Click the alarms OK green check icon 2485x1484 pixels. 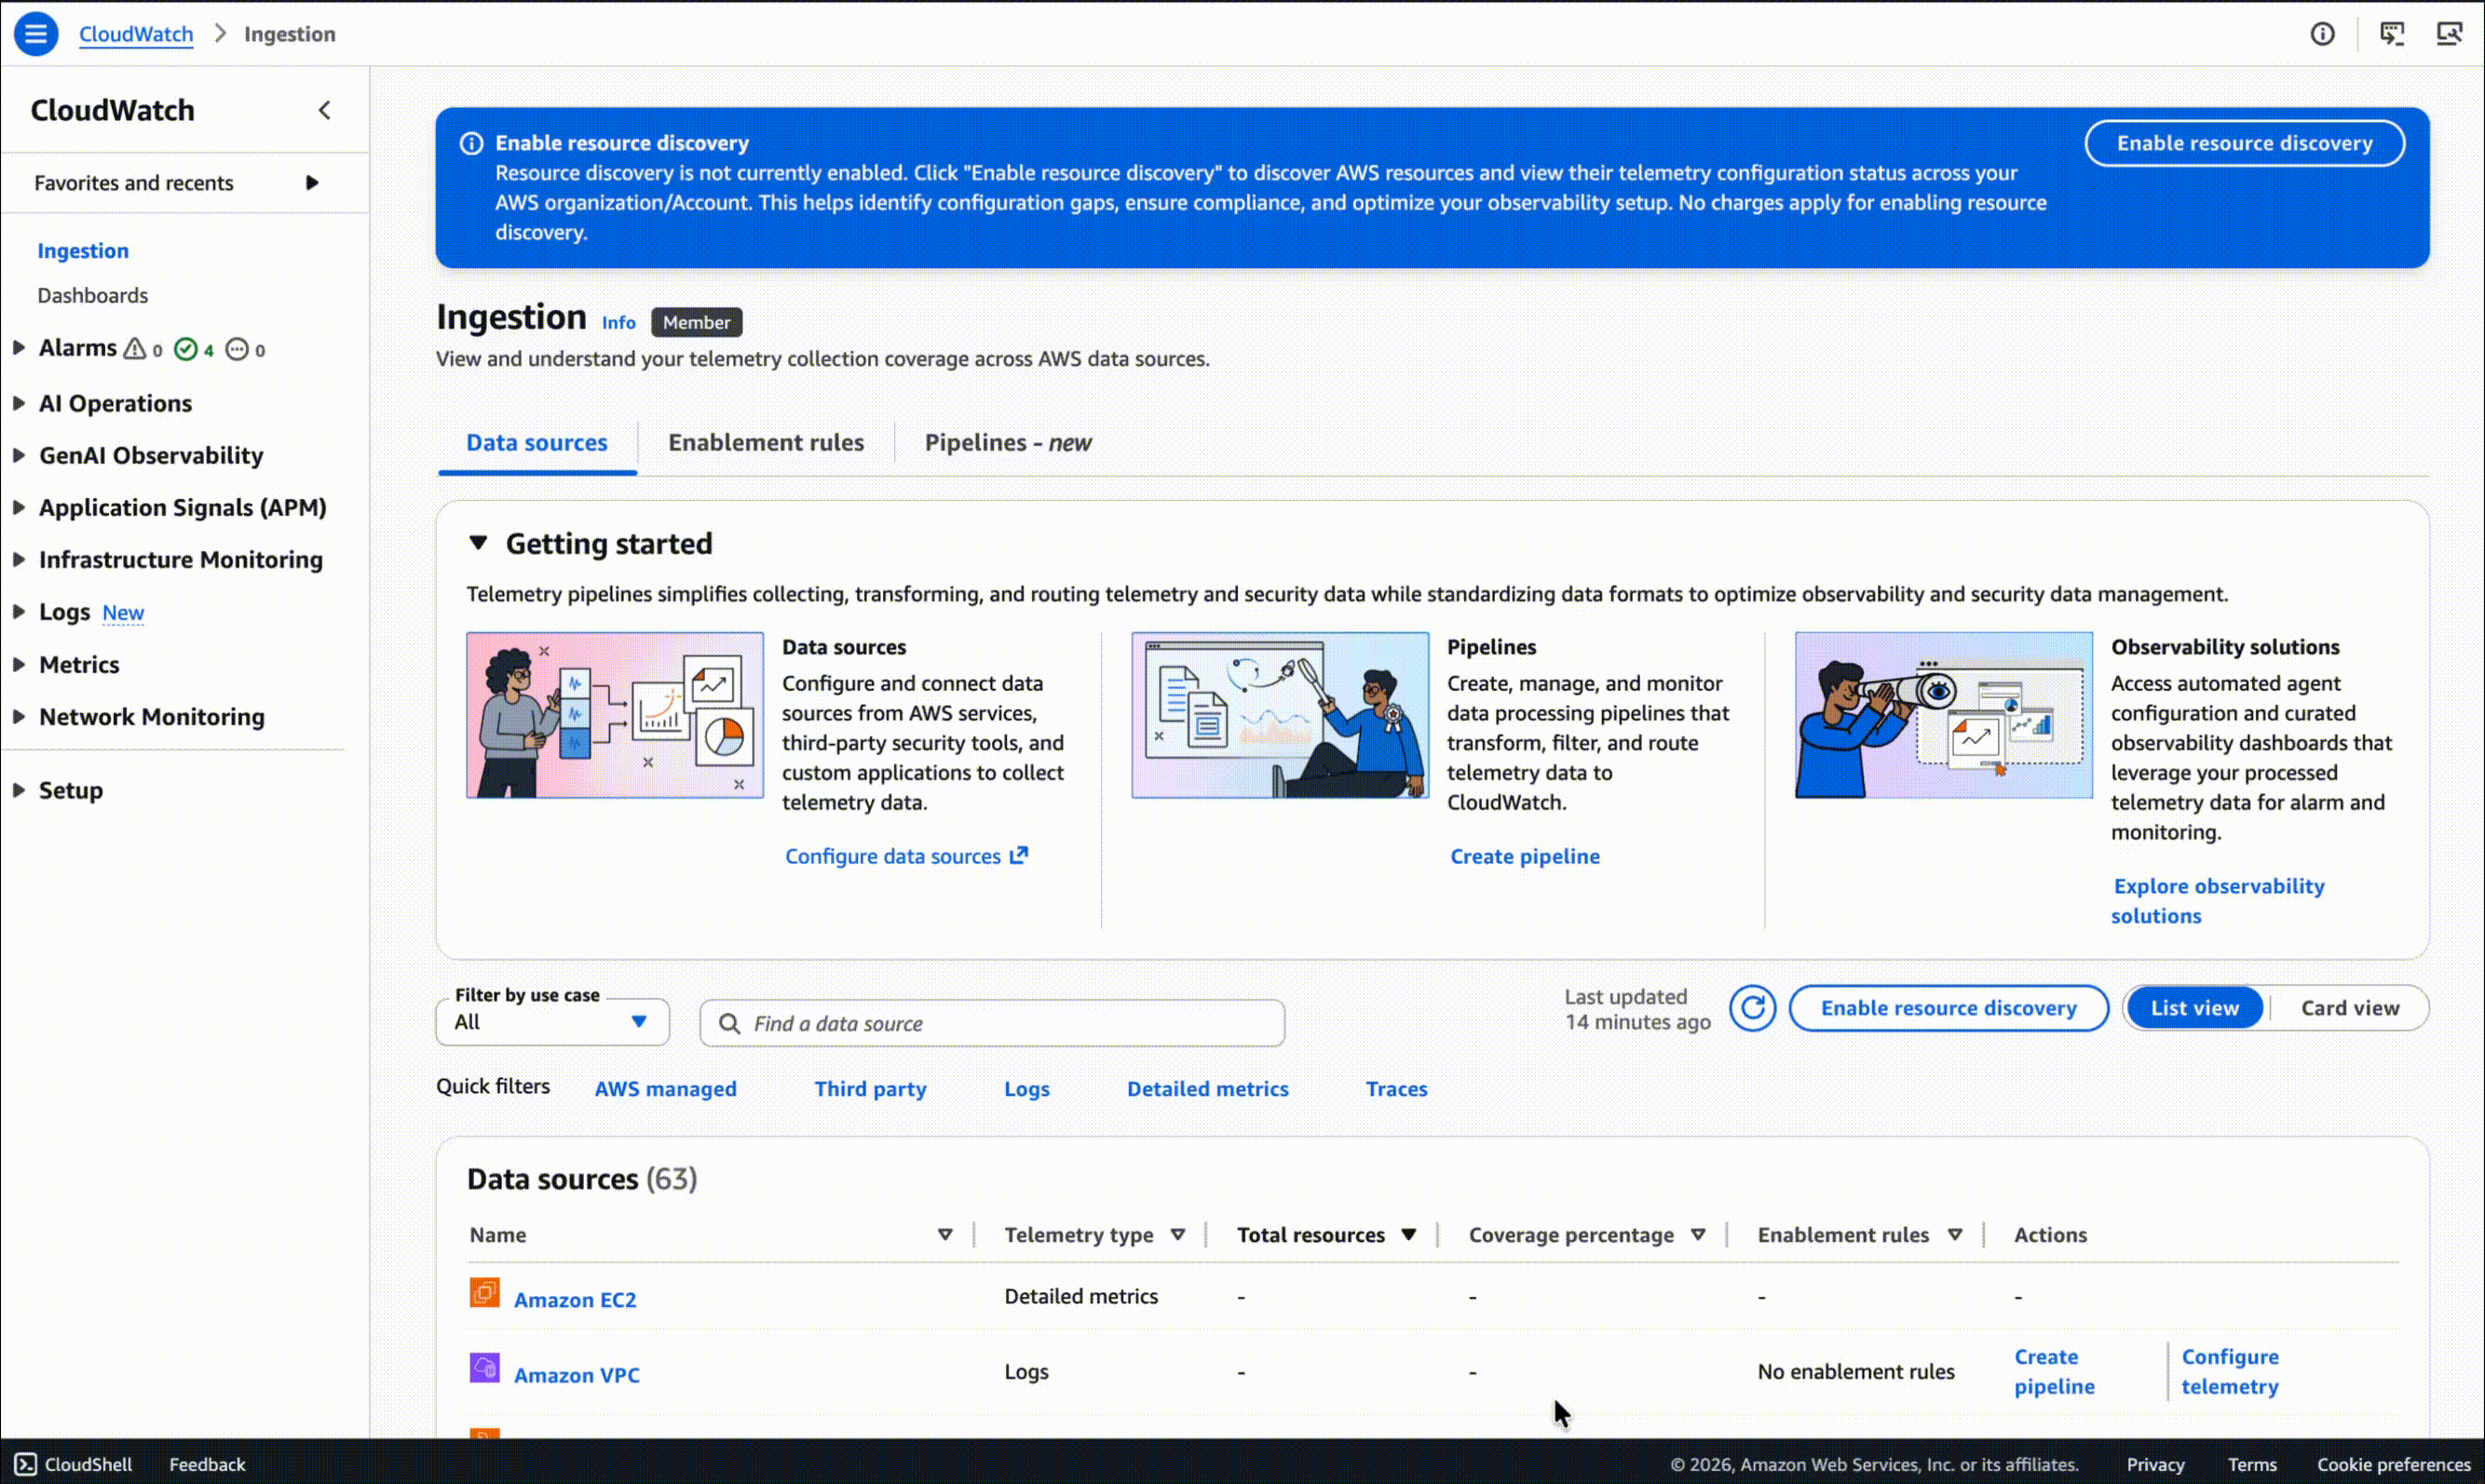(185, 349)
